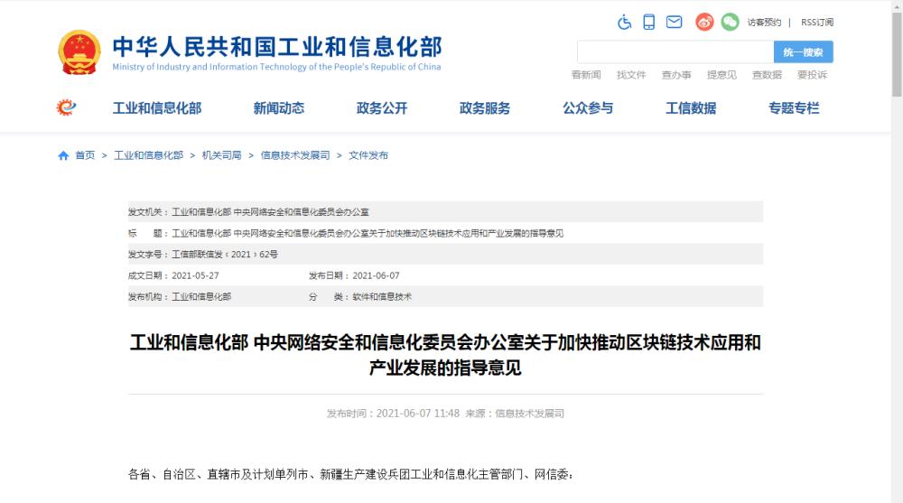Open the WeChat green icon
The height and width of the screenshot is (503, 903).
click(x=730, y=23)
